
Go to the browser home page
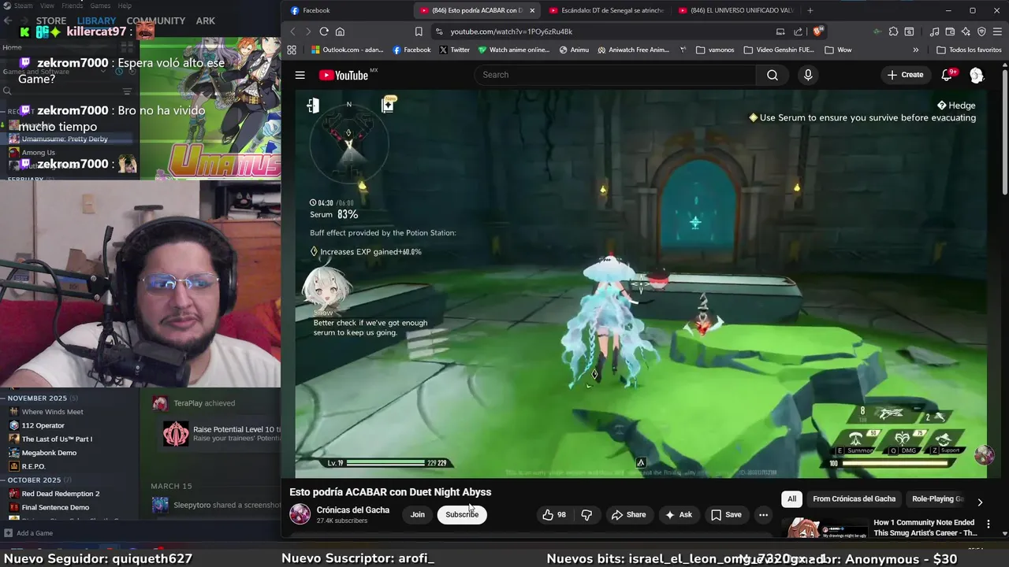click(x=340, y=31)
